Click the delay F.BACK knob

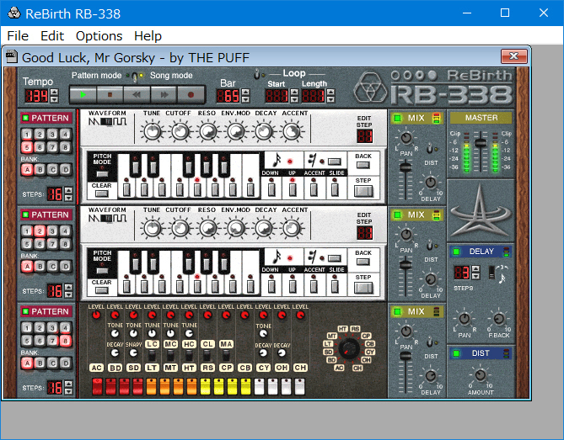coord(499,318)
